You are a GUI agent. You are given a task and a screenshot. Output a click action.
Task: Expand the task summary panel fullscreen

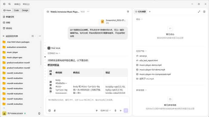click(x=199, y=12)
